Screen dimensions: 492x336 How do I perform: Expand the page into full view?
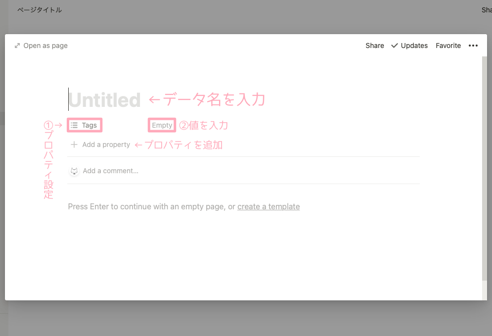41,46
